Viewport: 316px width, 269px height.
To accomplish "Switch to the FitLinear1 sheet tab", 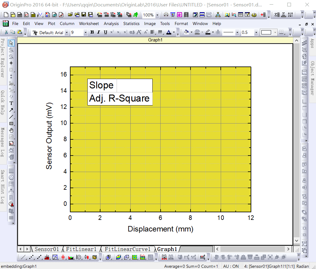I will click(81, 249).
